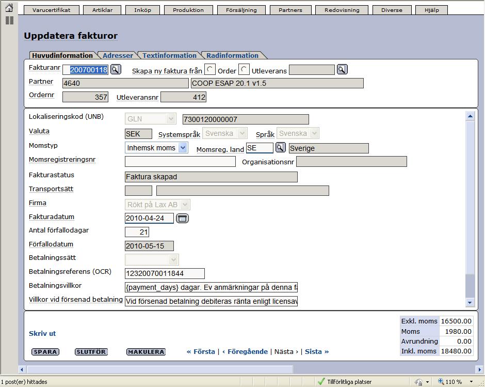Click the horizontal scrollbar right arrow
This screenshot has width=485, height=387.
(x=479, y=369)
